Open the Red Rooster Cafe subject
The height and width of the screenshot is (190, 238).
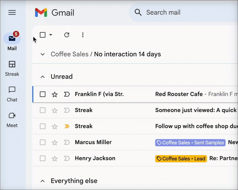179,94
